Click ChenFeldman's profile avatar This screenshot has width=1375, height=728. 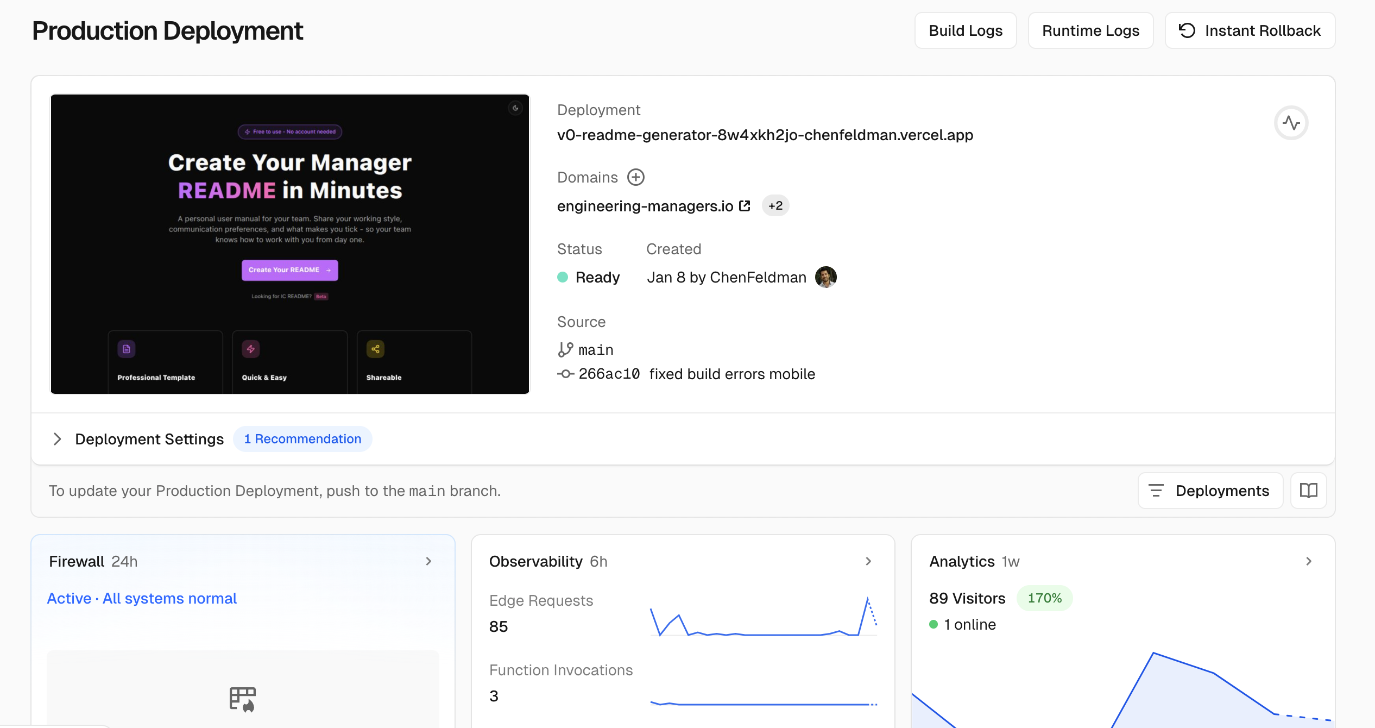[x=825, y=277]
